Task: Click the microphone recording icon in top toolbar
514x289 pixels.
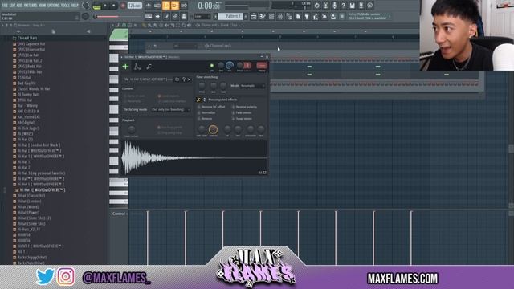Action: [334, 6]
